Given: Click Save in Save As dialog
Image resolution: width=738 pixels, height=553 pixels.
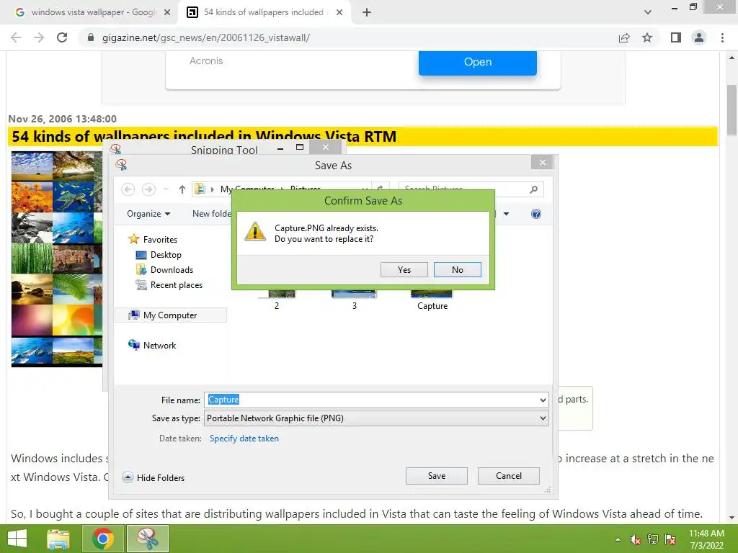Looking at the screenshot, I should 436,476.
